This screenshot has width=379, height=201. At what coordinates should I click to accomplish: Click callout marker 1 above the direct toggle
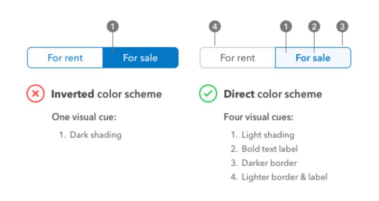click(x=286, y=26)
